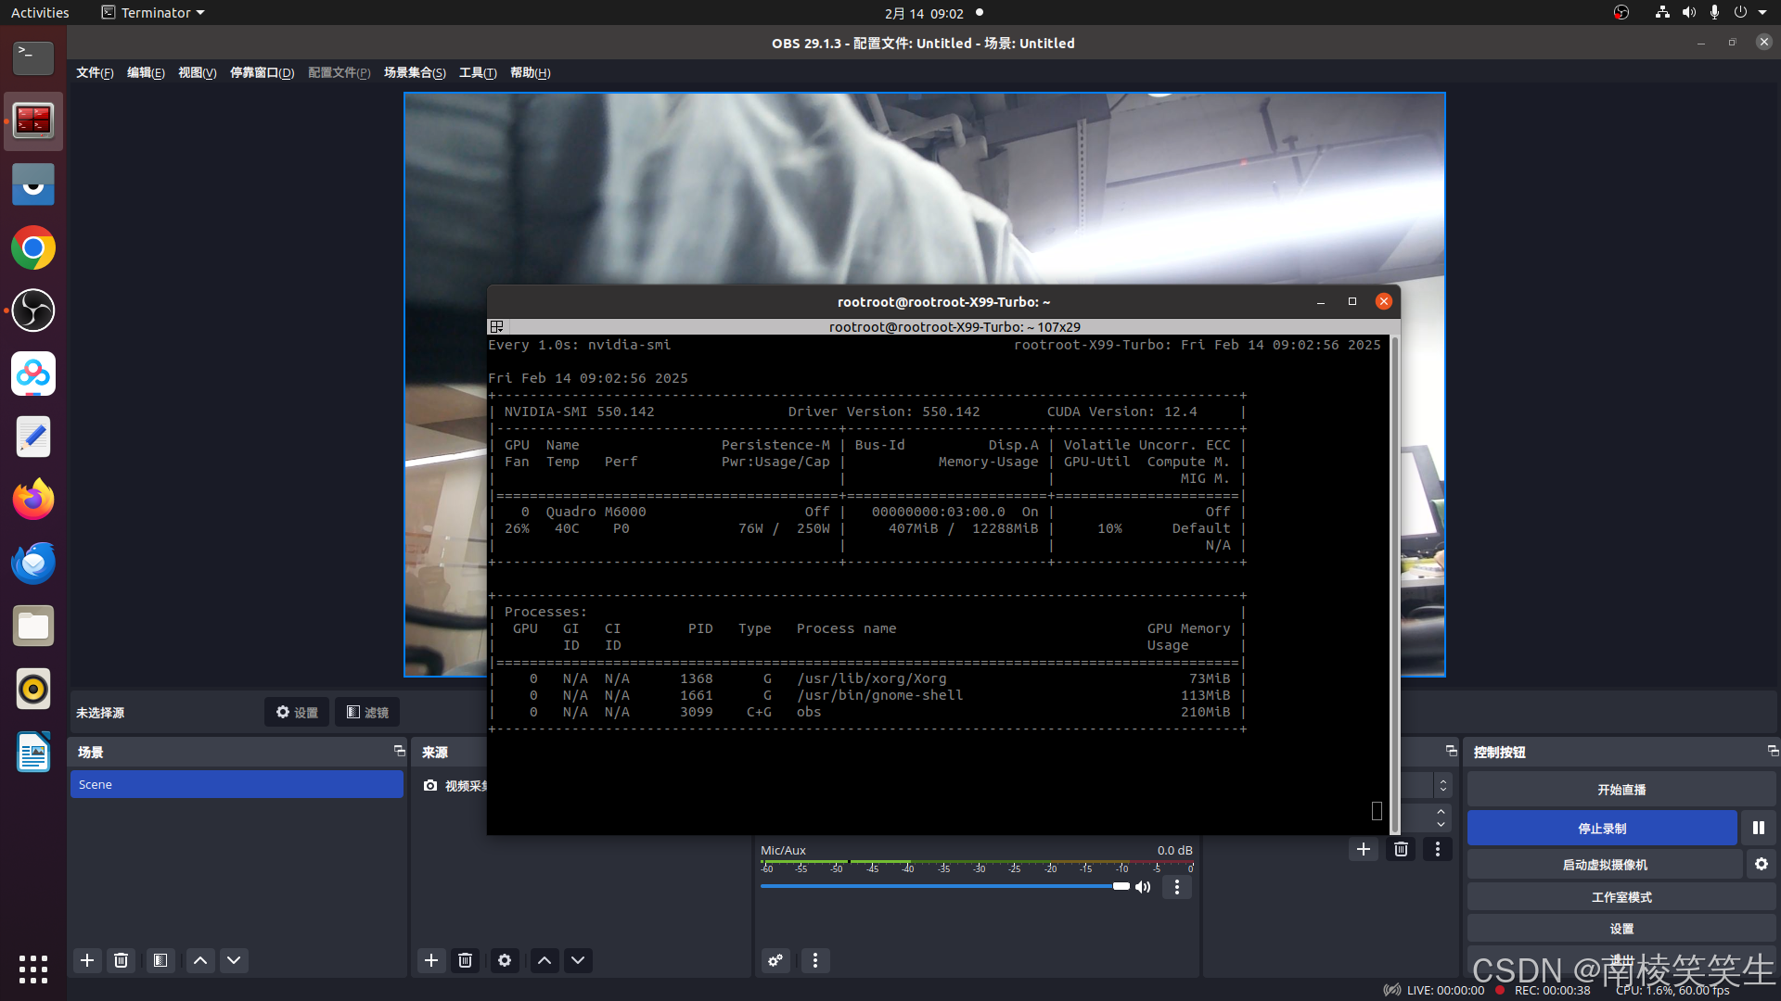Pause recording with the pause button

coord(1758,828)
